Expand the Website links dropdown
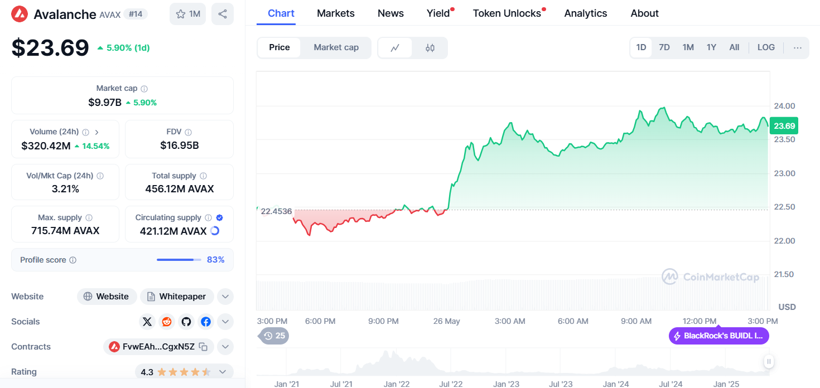The image size is (820, 388). click(225, 297)
